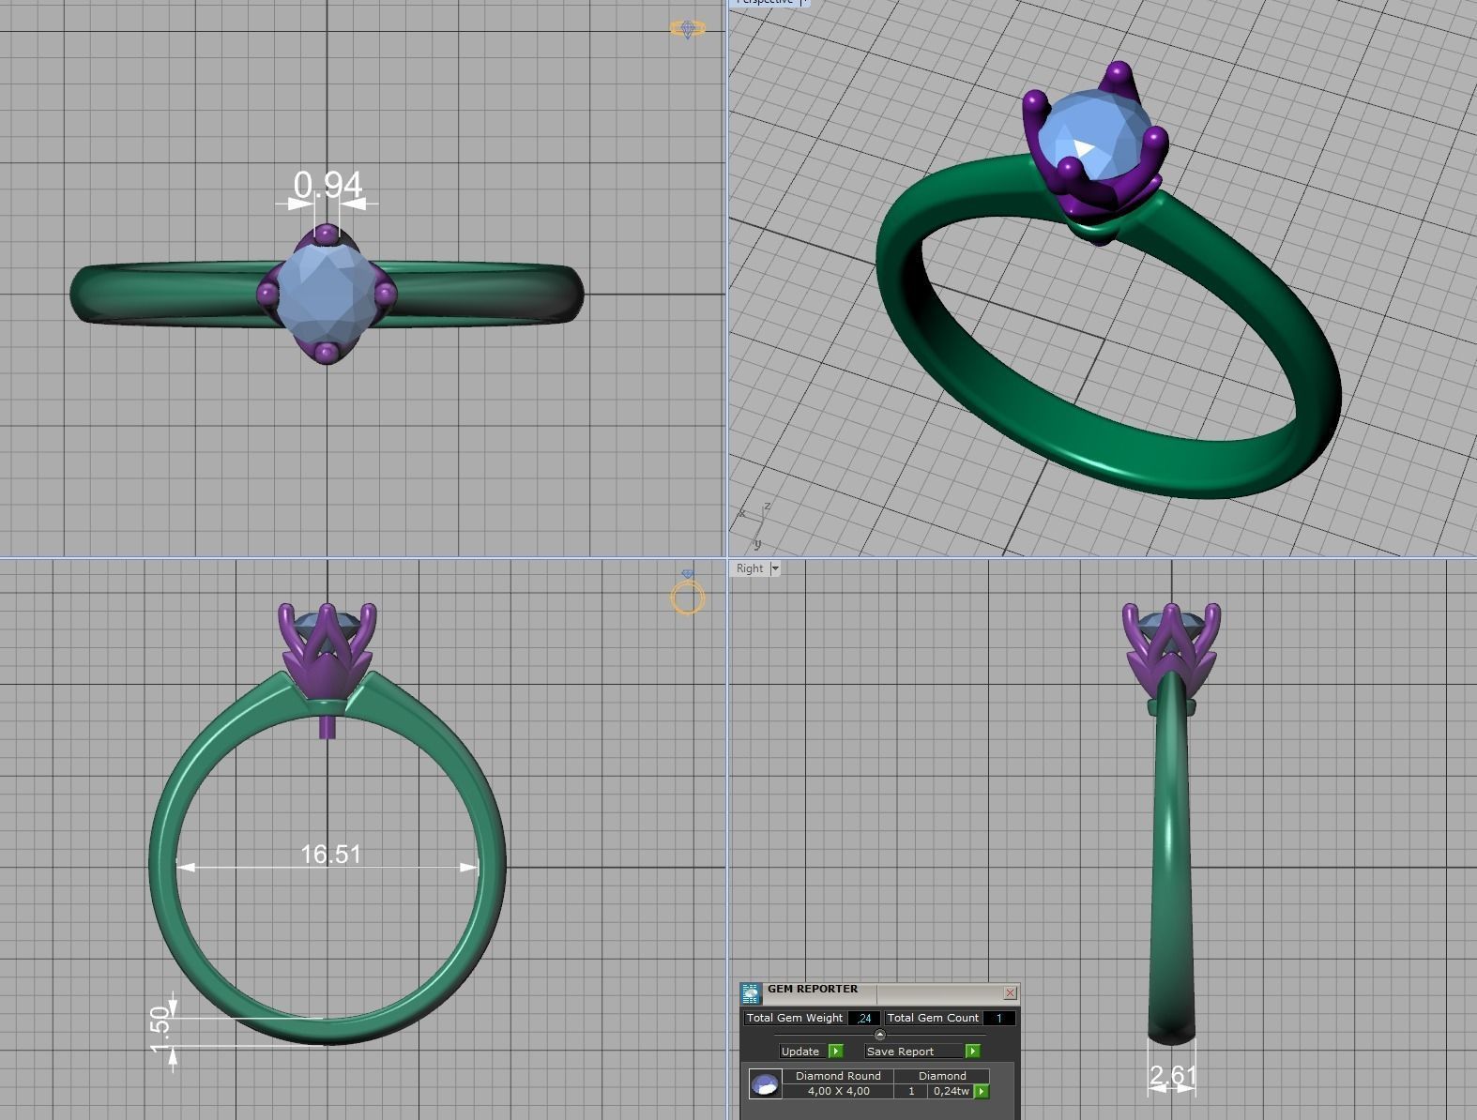The image size is (1477, 1120).
Task: Click the '4,00 X 4,00' size cell
Action: click(838, 1091)
